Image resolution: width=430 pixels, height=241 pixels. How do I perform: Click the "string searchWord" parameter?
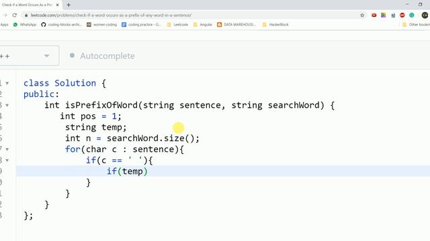pyautogui.click(x=275, y=105)
